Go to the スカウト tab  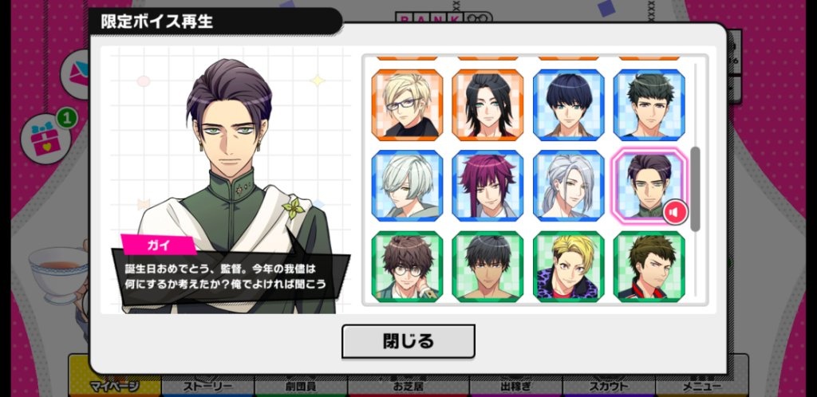(609, 387)
